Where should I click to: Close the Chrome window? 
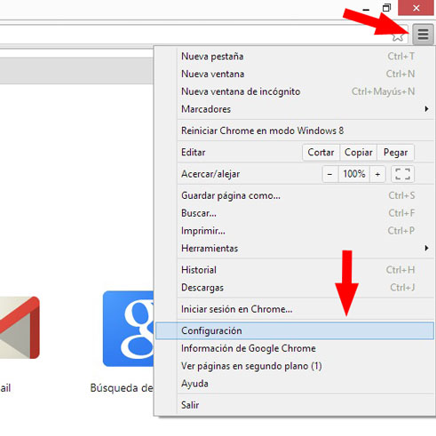click(x=416, y=8)
